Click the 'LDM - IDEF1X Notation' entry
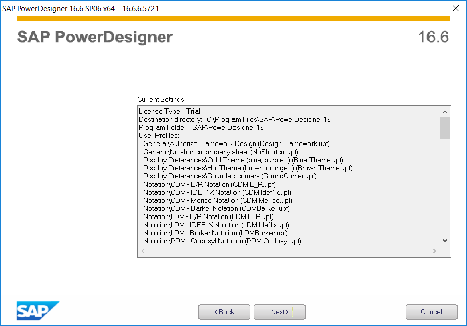Image resolution: width=467 pixels, height=326 pixels. [216, 225]
